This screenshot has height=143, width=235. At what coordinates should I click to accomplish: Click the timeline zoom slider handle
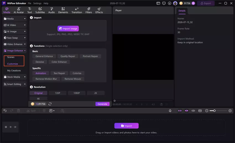click(215, 111)
